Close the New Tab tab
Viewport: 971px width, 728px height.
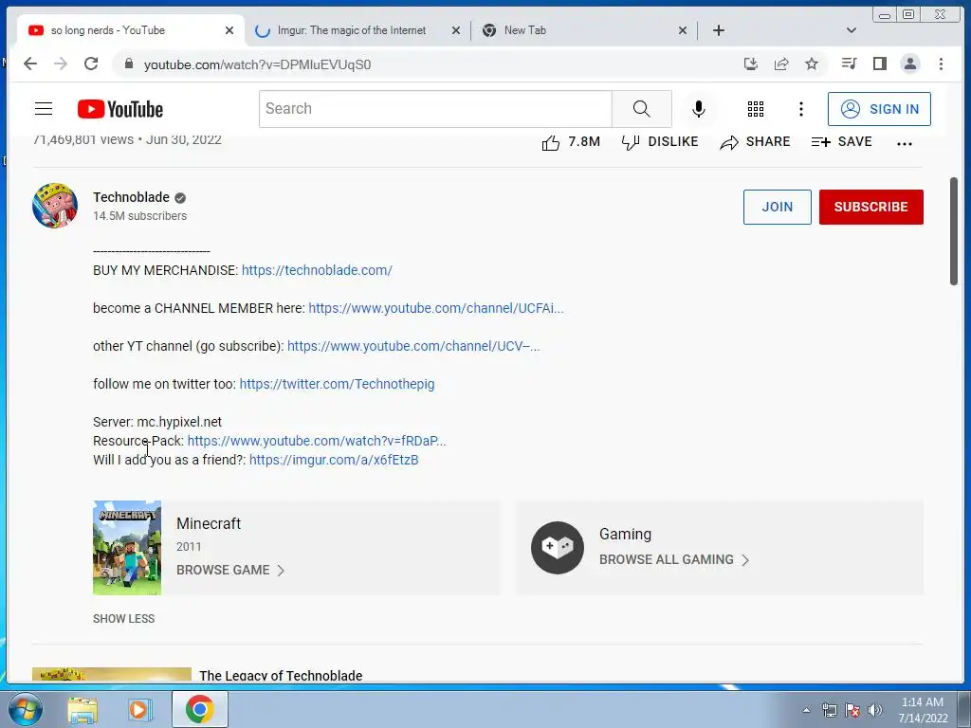[683, 30]
